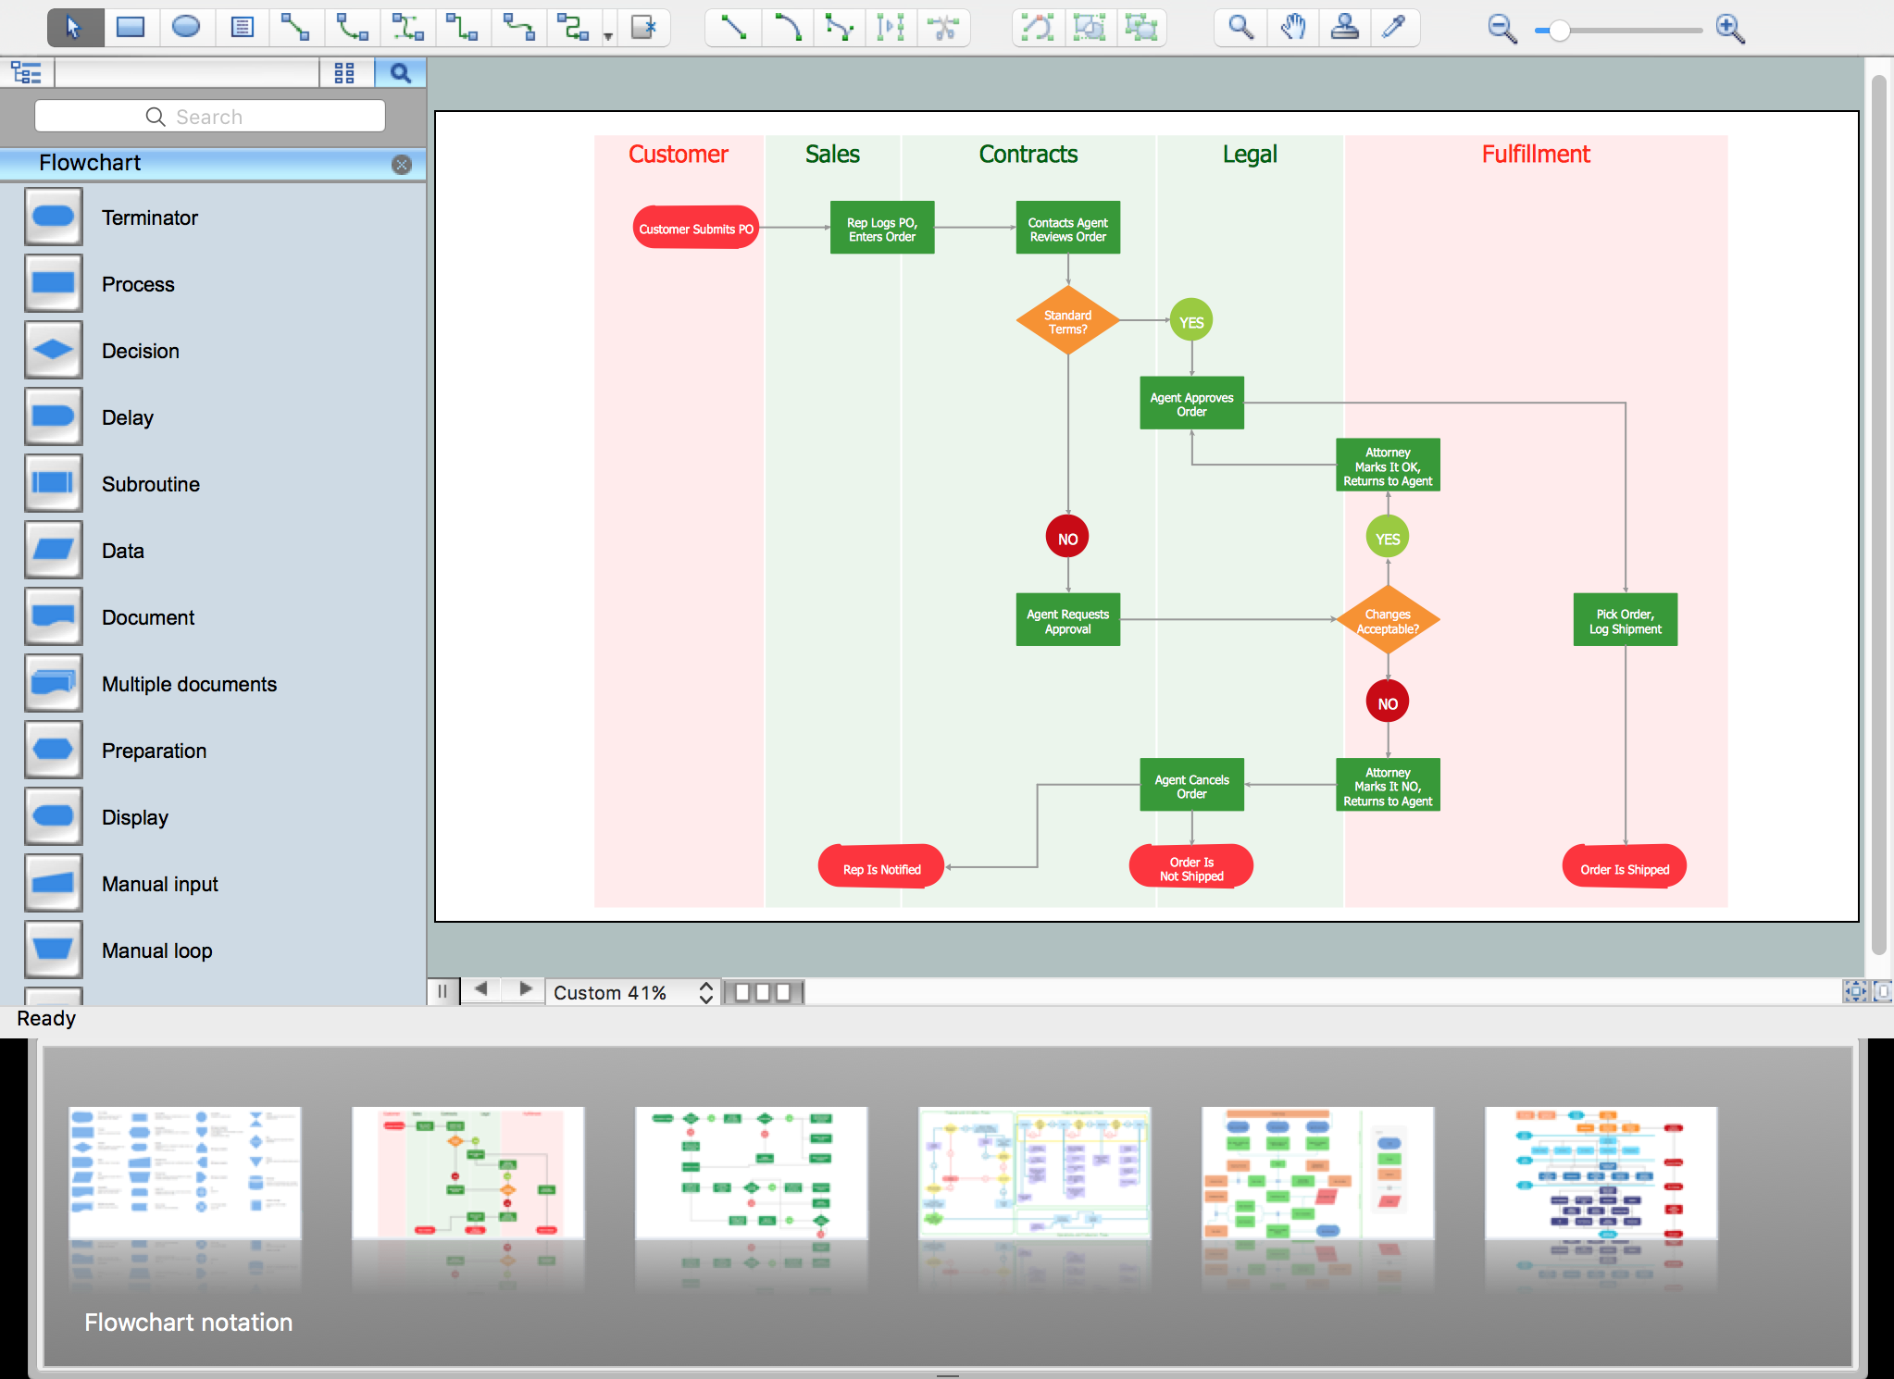The height and width of the screenshot is (1379, 1894).
Task: Pick the hand pan tool
Action: [1292, 28]
